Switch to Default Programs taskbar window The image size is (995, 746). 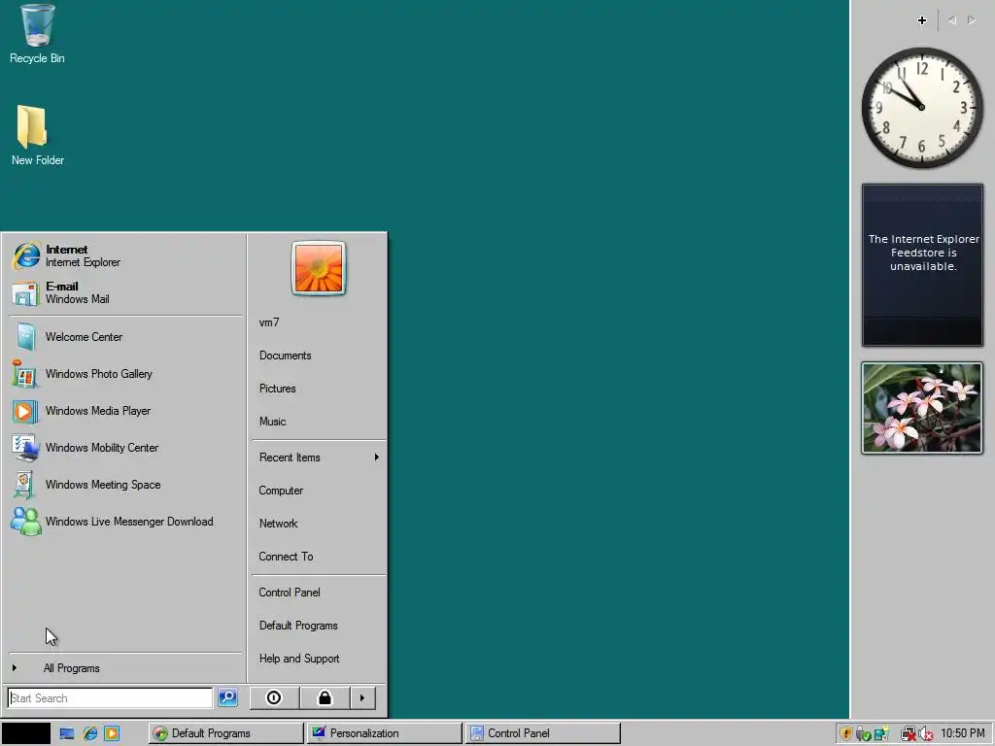pyautogui.click(x=225, y=733)
